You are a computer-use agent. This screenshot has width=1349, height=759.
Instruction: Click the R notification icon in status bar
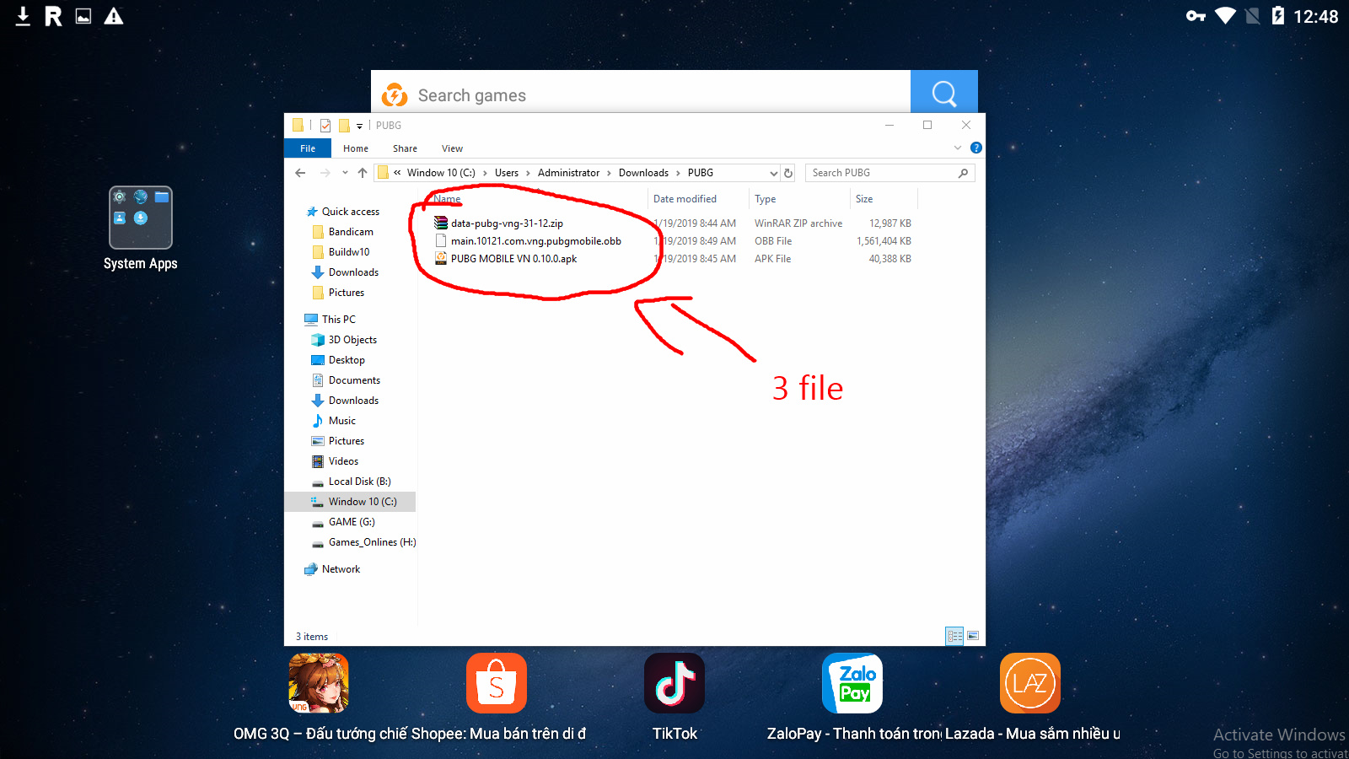[53, 16]
